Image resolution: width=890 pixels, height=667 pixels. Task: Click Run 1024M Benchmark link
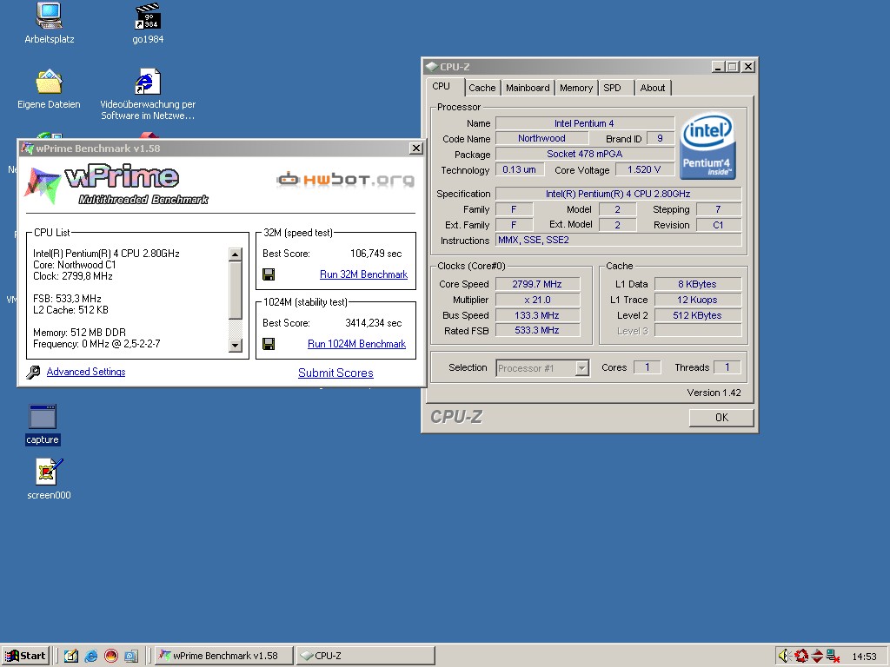coord(356,344)
